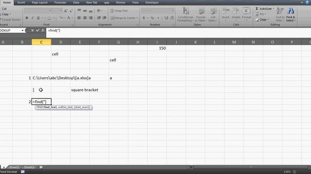Open the Number Format combo box
The image size is (311, 174).
[157, 11]
